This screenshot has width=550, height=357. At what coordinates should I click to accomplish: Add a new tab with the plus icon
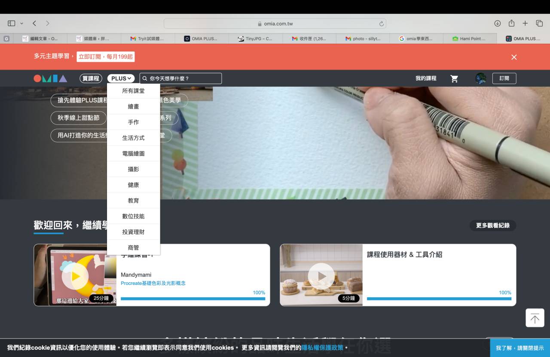point(525,23)
